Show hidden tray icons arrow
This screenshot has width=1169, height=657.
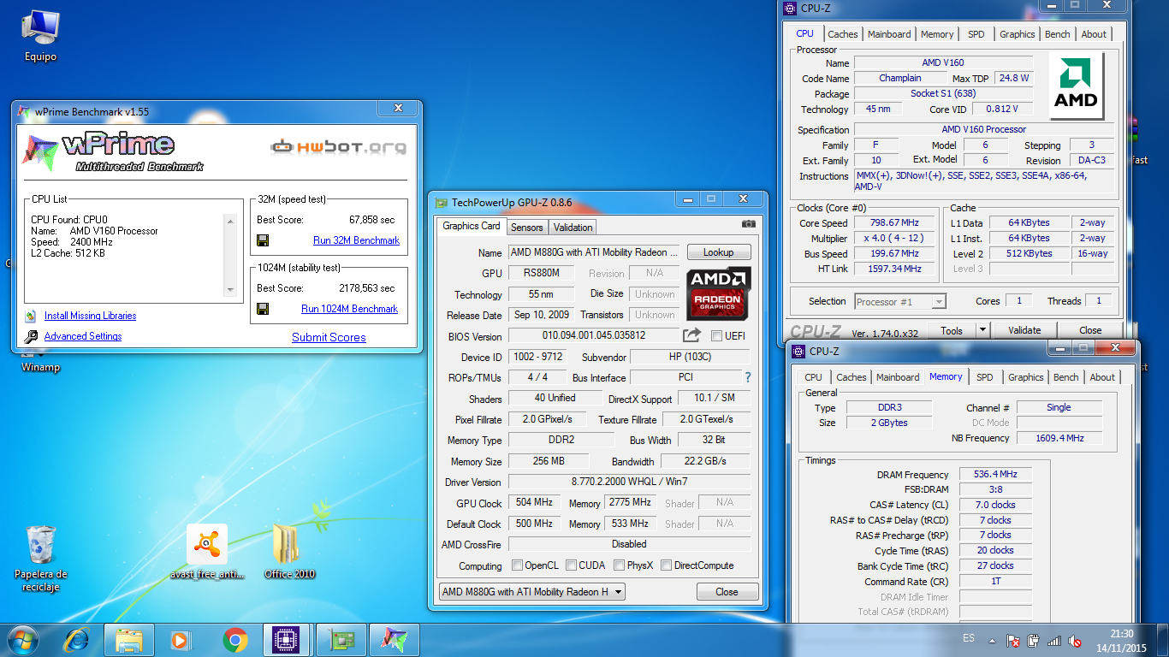992,640
